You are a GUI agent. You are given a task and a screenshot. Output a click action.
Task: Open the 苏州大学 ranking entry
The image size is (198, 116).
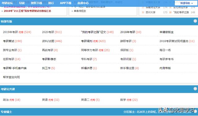coord(151,12)
